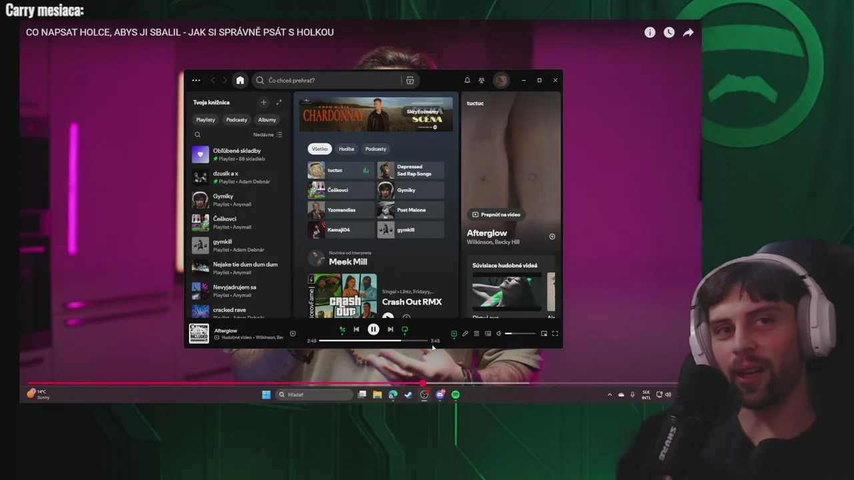Expand Tvoja knižnica with arrows icon
Viewport: 854px width, 480px height.
point(279,102)
